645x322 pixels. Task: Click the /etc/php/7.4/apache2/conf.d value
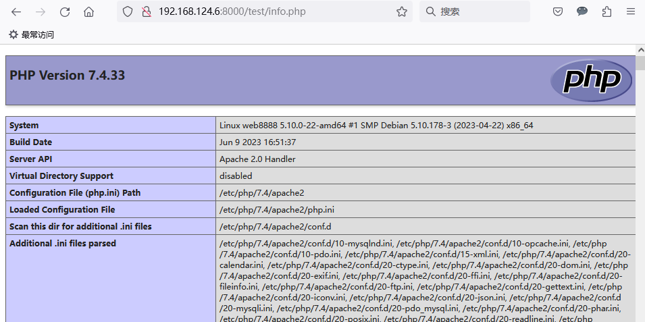[x=275, y=227]
